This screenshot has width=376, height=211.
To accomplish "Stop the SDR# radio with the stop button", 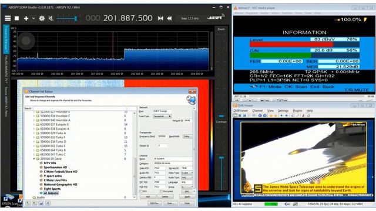I will (x=17, y=18).
